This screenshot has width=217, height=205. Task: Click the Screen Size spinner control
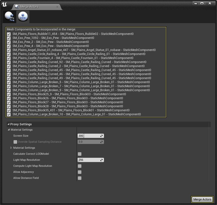(101, 136)
